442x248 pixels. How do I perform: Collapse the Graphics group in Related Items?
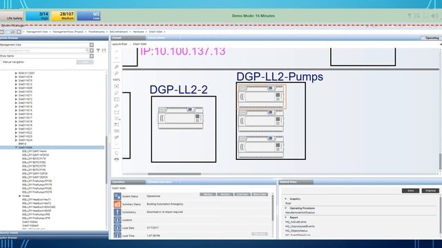click(285, 199)
